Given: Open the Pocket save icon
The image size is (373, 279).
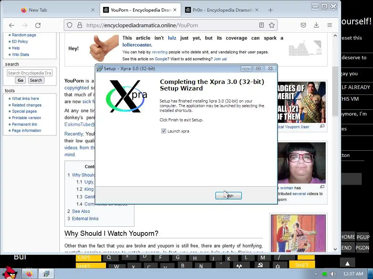Looking at the screenshot, I should click(x=303, y=25).
